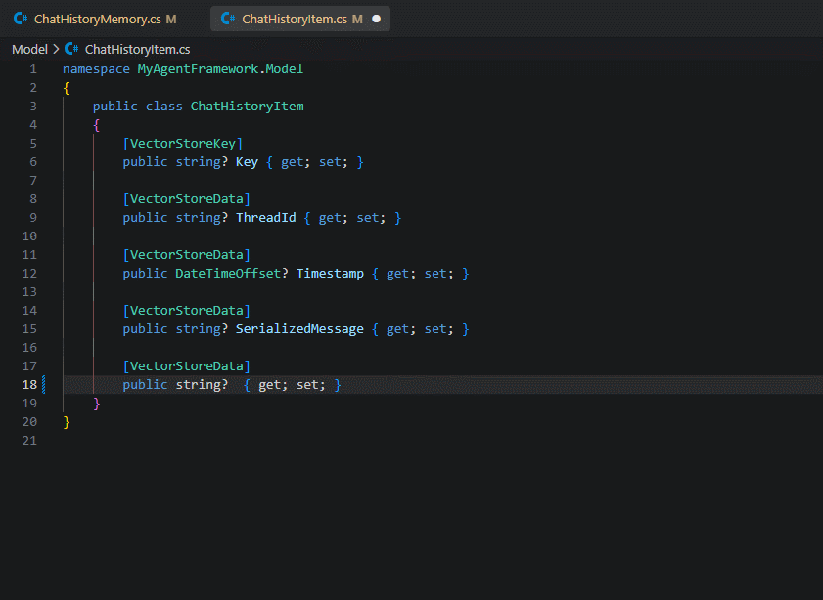Click the ChatHistoryItem class name
The height and width of the screenshot is (600, 823).
coord(247,107)
